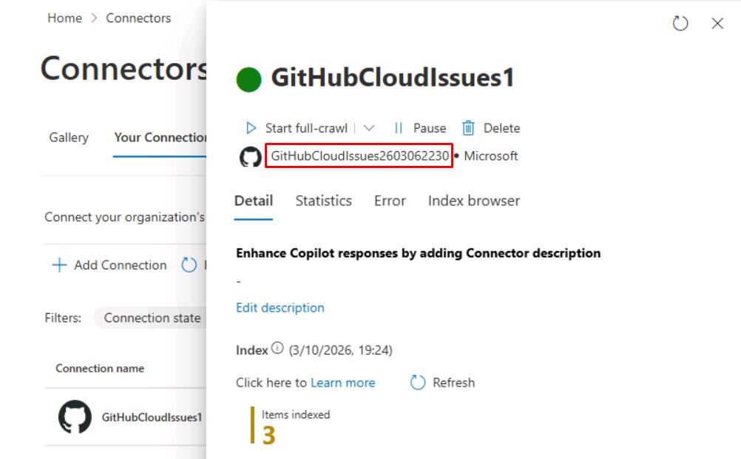The height and width of the screenshot is (459, 741).
Task: Select the Index browser tab
Action: [x=473, y=201]
